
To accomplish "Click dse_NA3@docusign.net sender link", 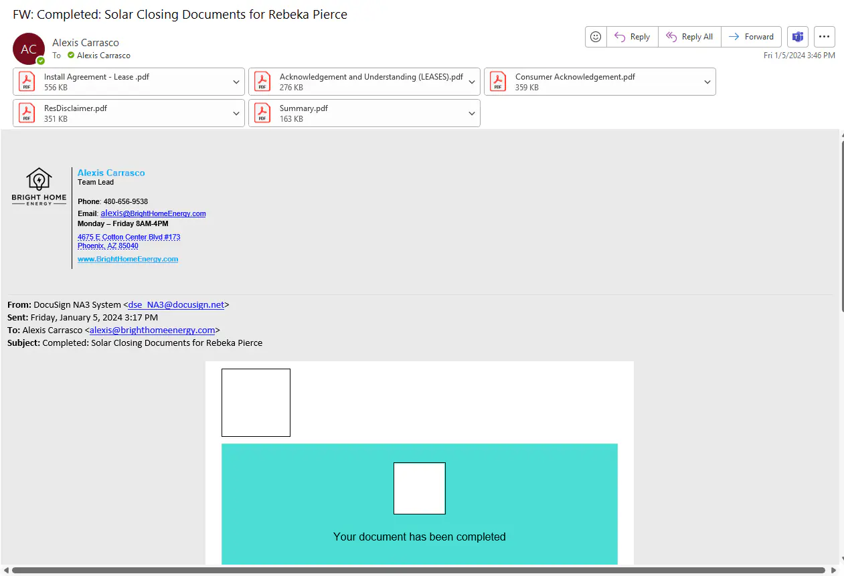I will coord(176,304).
